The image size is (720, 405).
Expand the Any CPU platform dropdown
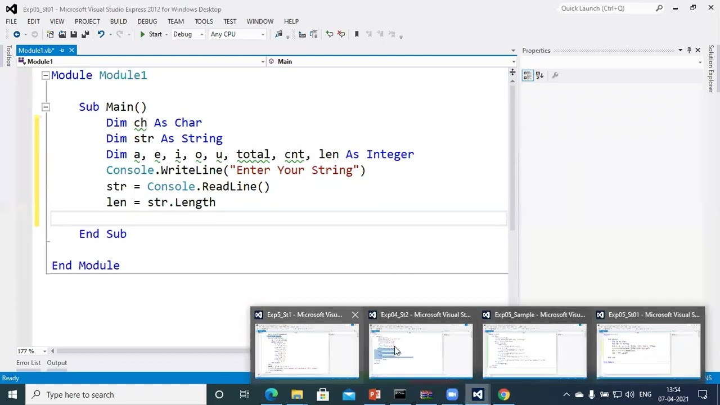tap(237, 34)
